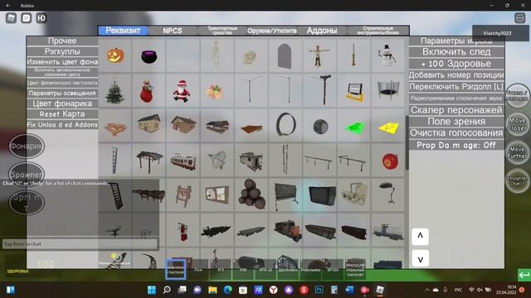The height and width of the screenshot is (298, 531).
Task: Open the Roblox menu icon
Action: (11, 18)
